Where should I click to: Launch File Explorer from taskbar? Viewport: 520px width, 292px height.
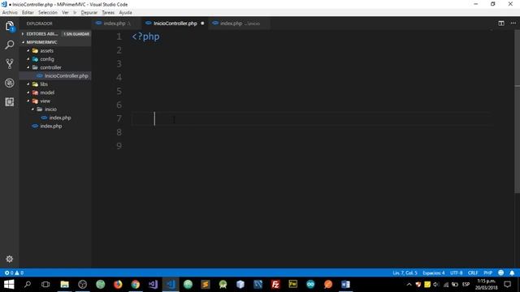tap(65, 285)
